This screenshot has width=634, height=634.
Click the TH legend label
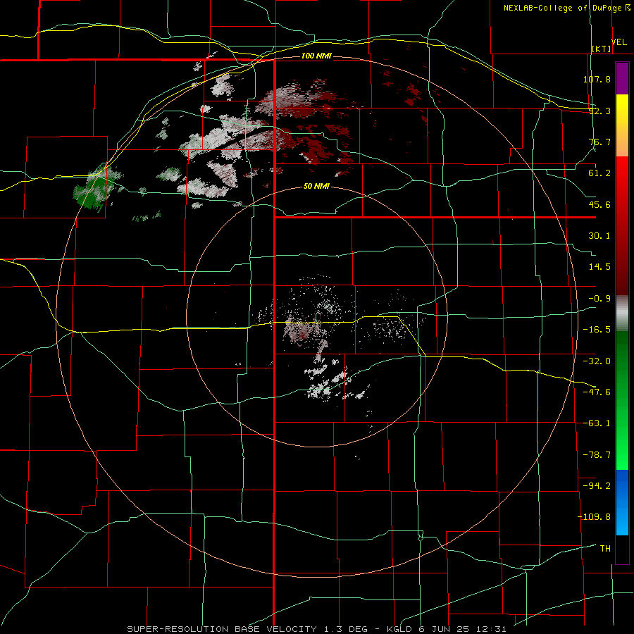(x=605, y=548)
